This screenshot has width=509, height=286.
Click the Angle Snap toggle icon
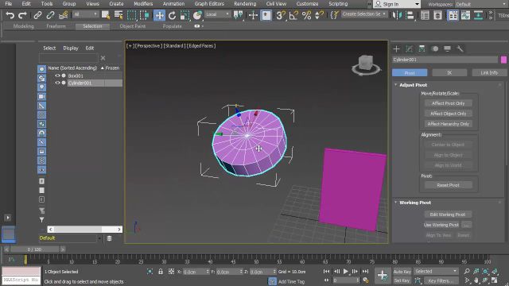pos(293,15)
